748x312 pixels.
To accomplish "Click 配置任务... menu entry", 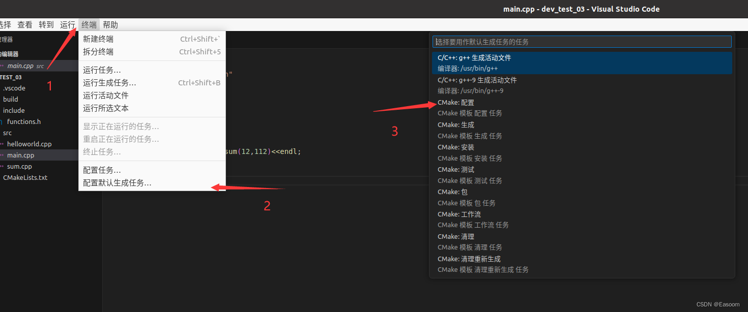I will (x=152, y=170).
